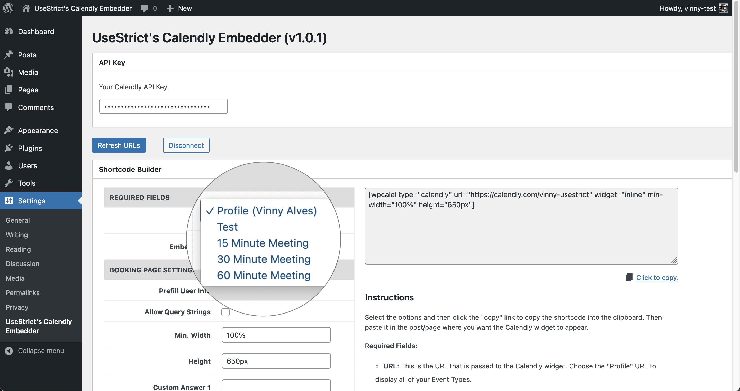Click the Instructions heading

(x=389, y=297)
